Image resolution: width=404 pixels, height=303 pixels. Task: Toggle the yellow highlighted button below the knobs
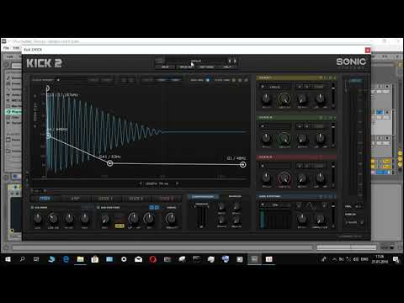pos(120,226)
